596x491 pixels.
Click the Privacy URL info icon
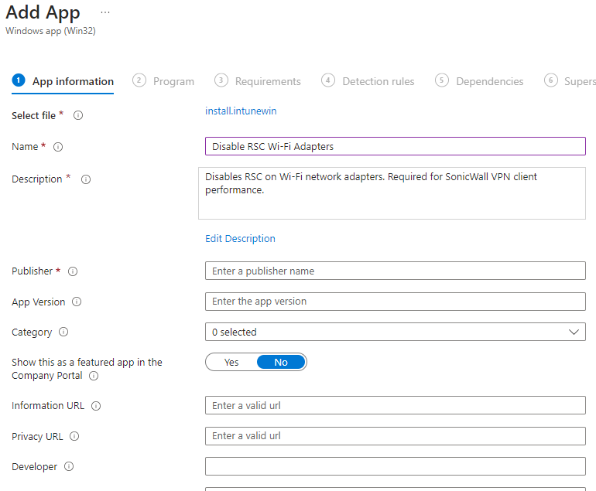74,437
